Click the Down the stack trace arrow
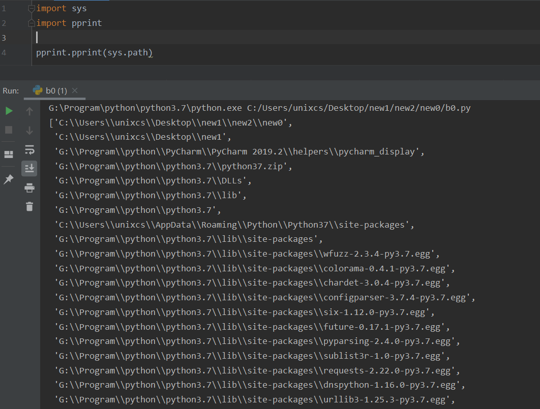This screenshot has width=540, height=409. (29, 131)
